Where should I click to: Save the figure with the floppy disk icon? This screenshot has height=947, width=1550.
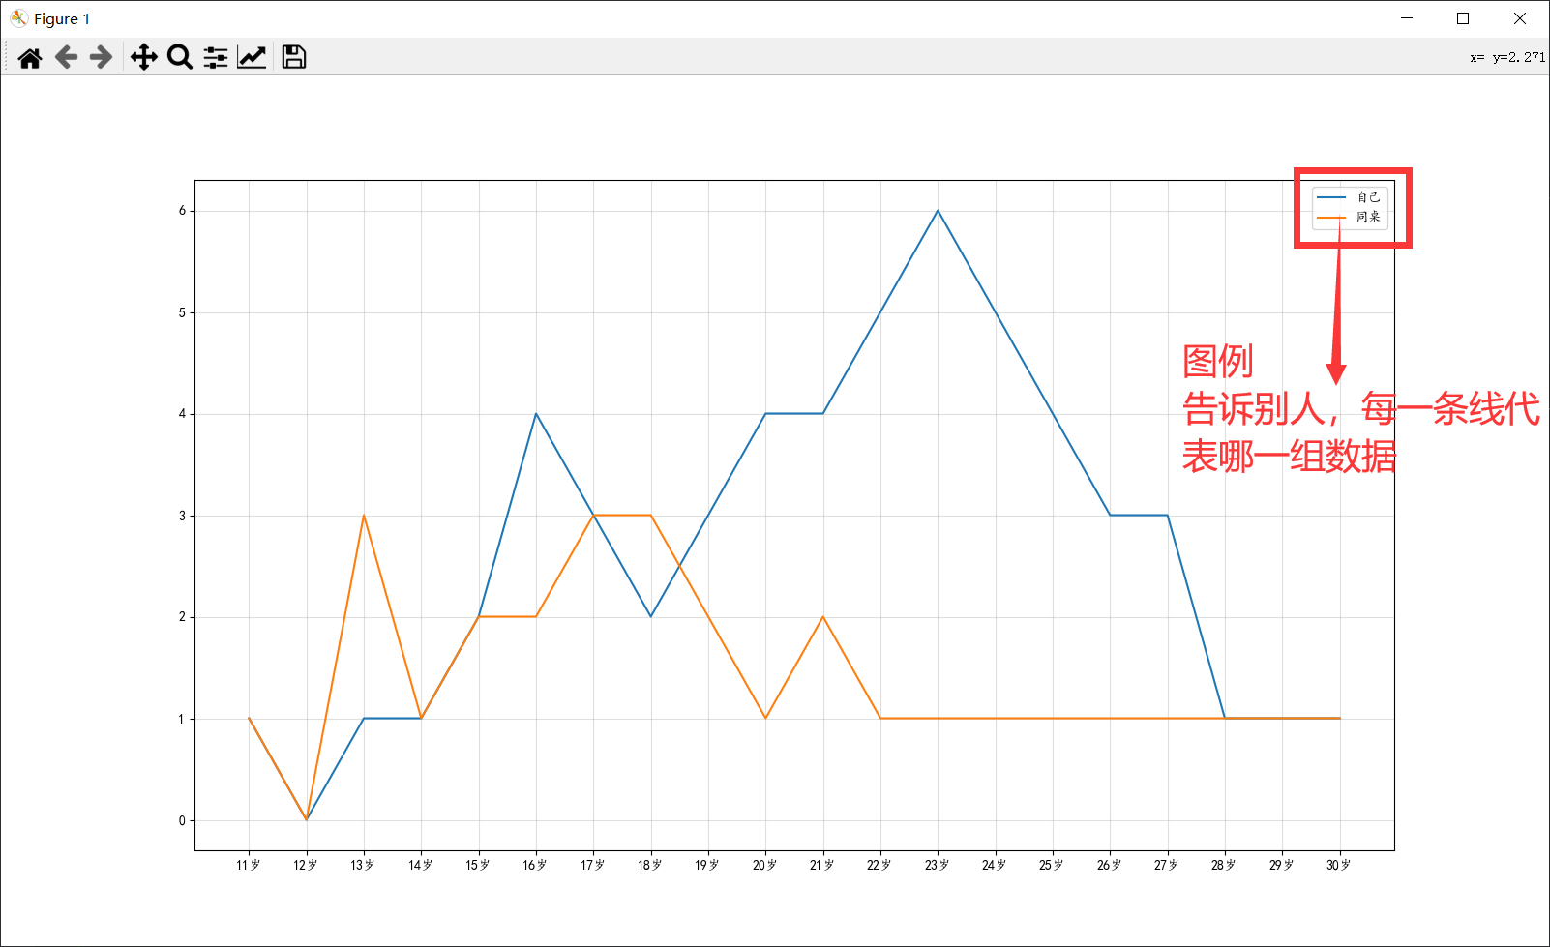[294, 58]
